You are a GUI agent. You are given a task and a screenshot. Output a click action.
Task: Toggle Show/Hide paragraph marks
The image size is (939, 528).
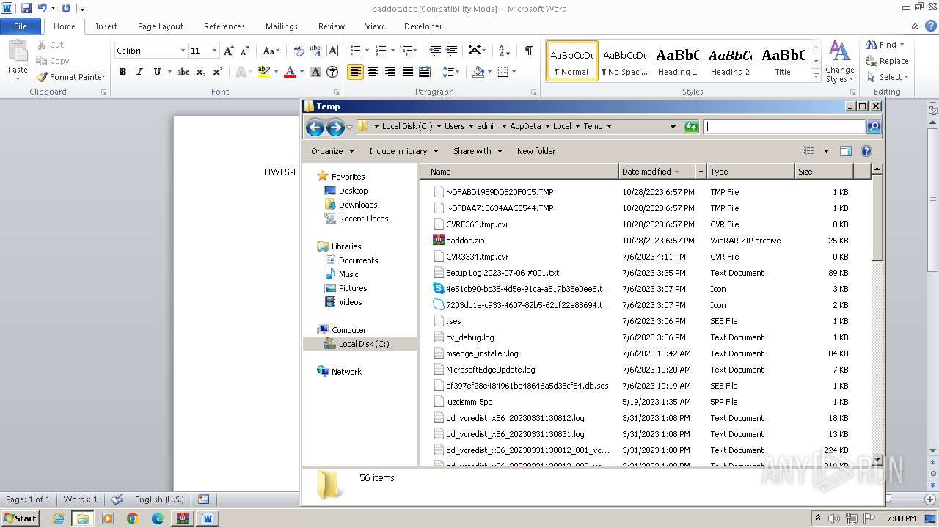(528, 51)
